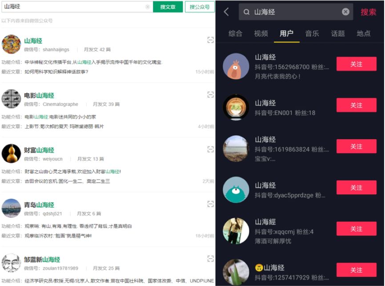Switch to the 视频 tab
Image resolution: width=385 pixels, height=286 pixels.
pyautogui.click(x=261, y=33)
